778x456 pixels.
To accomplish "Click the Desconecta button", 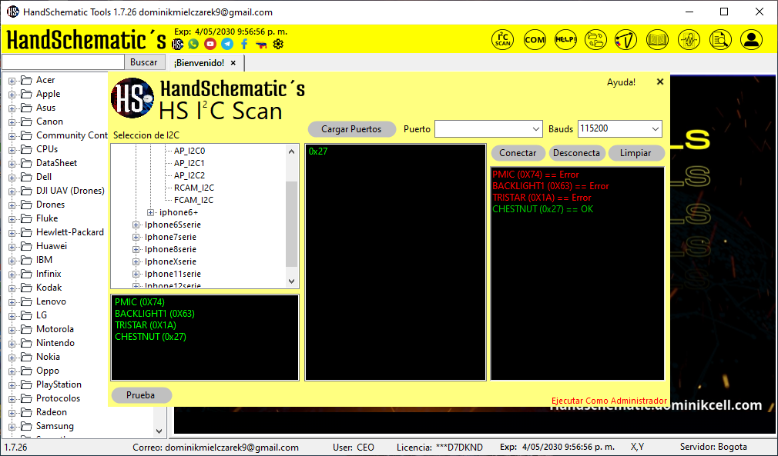I will click(576, 153).
